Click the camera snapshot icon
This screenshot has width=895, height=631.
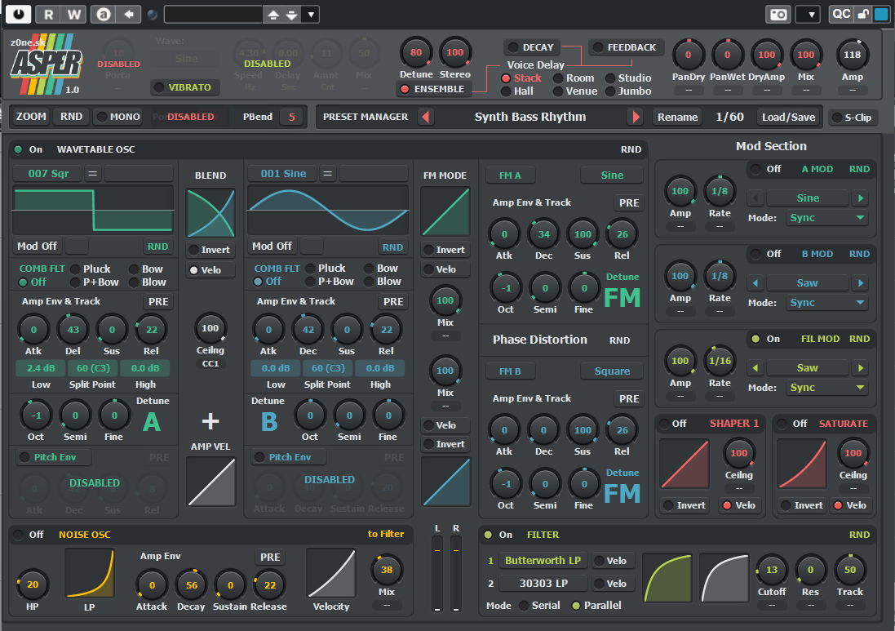click(x=778, y=15)
